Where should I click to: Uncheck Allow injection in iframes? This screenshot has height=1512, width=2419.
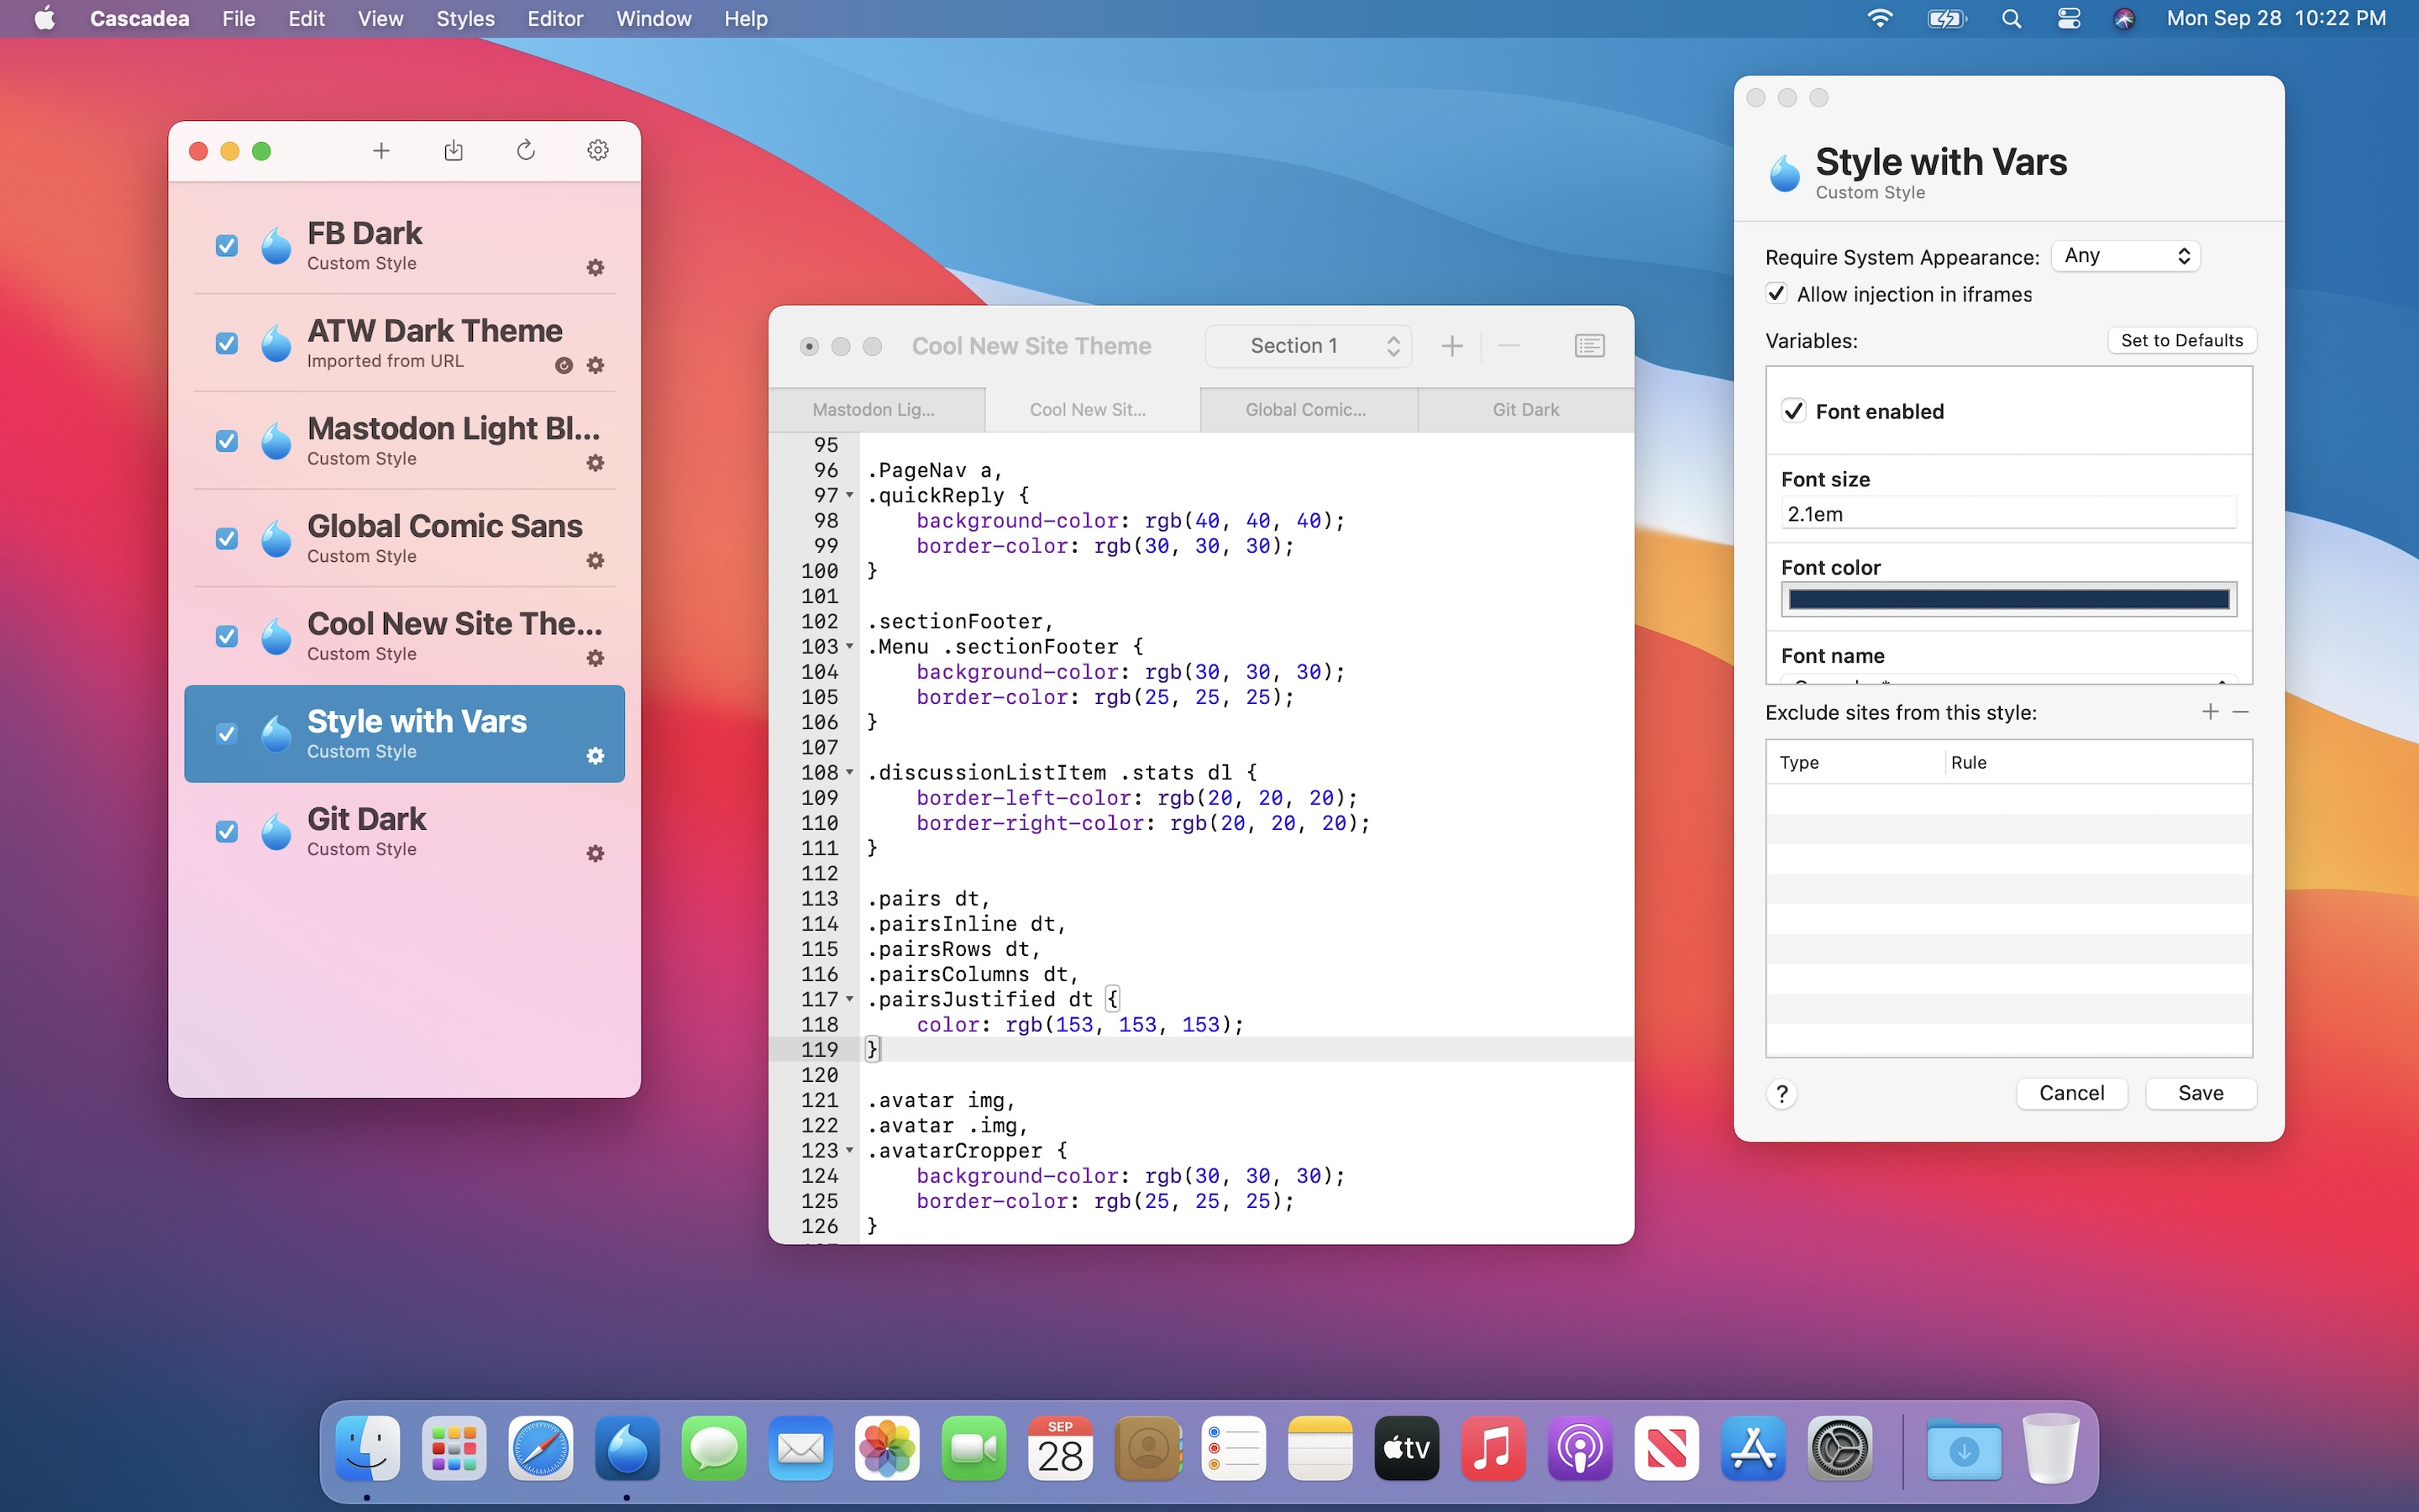tap(1776, 294)
